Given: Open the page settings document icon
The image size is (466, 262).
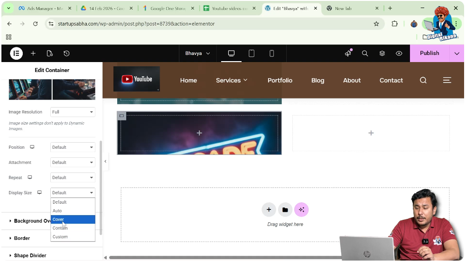Looking at the screenshot, I should (50, 54).
